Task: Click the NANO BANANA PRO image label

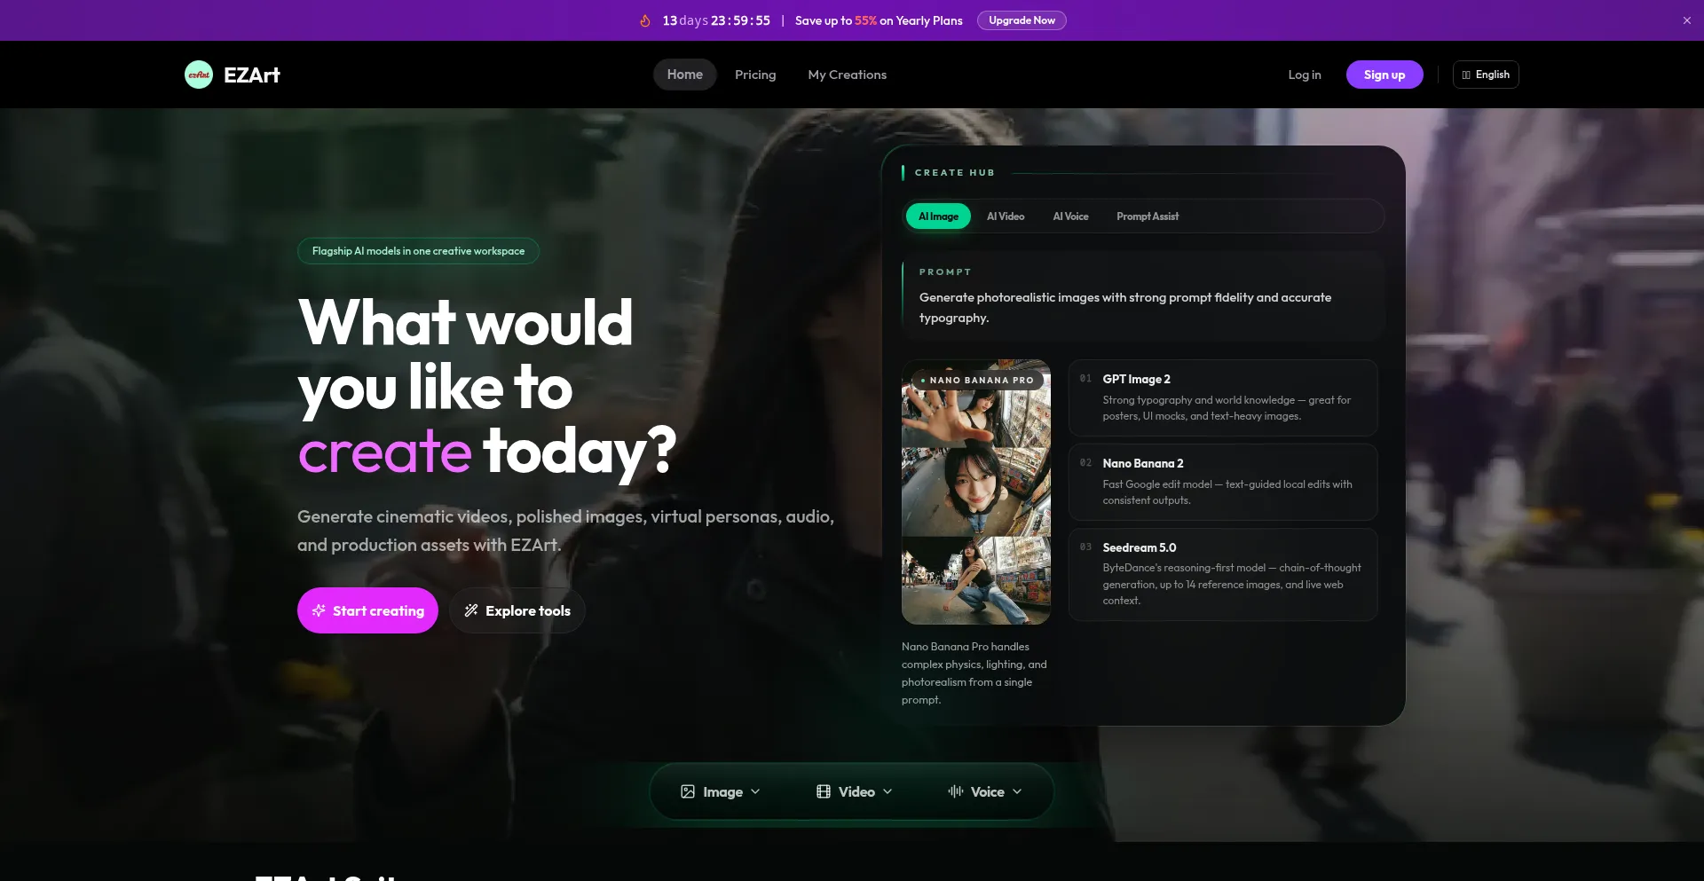Action: (x=977, y=380)
